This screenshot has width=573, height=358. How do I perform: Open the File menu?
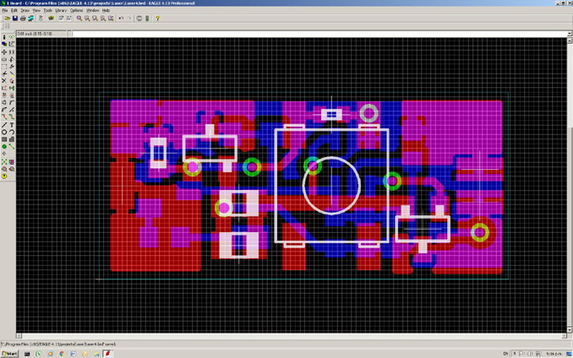point(5,11)
